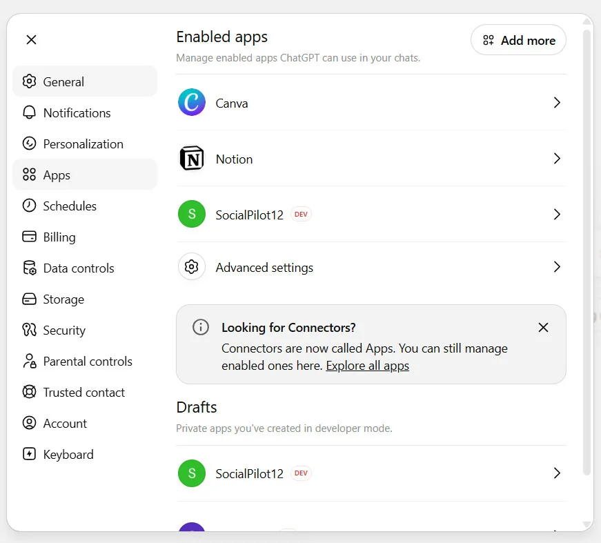Click the Canva app name
The height and width of the screenshot is (543, 601).
pos(232,103)
